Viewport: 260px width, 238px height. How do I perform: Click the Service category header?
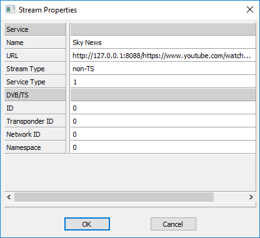point(35,29)
